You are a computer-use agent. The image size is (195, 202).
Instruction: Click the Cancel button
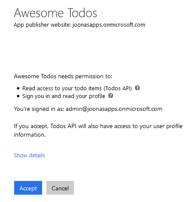click(x=60, y=188)
